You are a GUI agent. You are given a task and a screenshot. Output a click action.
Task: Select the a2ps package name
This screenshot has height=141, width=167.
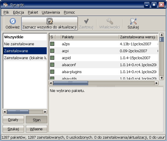(x=66, y=44)
